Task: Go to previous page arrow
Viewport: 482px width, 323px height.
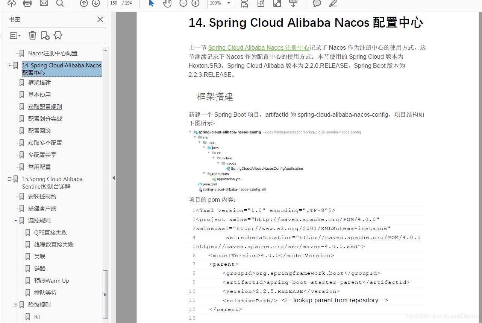Action: [84, 3]
